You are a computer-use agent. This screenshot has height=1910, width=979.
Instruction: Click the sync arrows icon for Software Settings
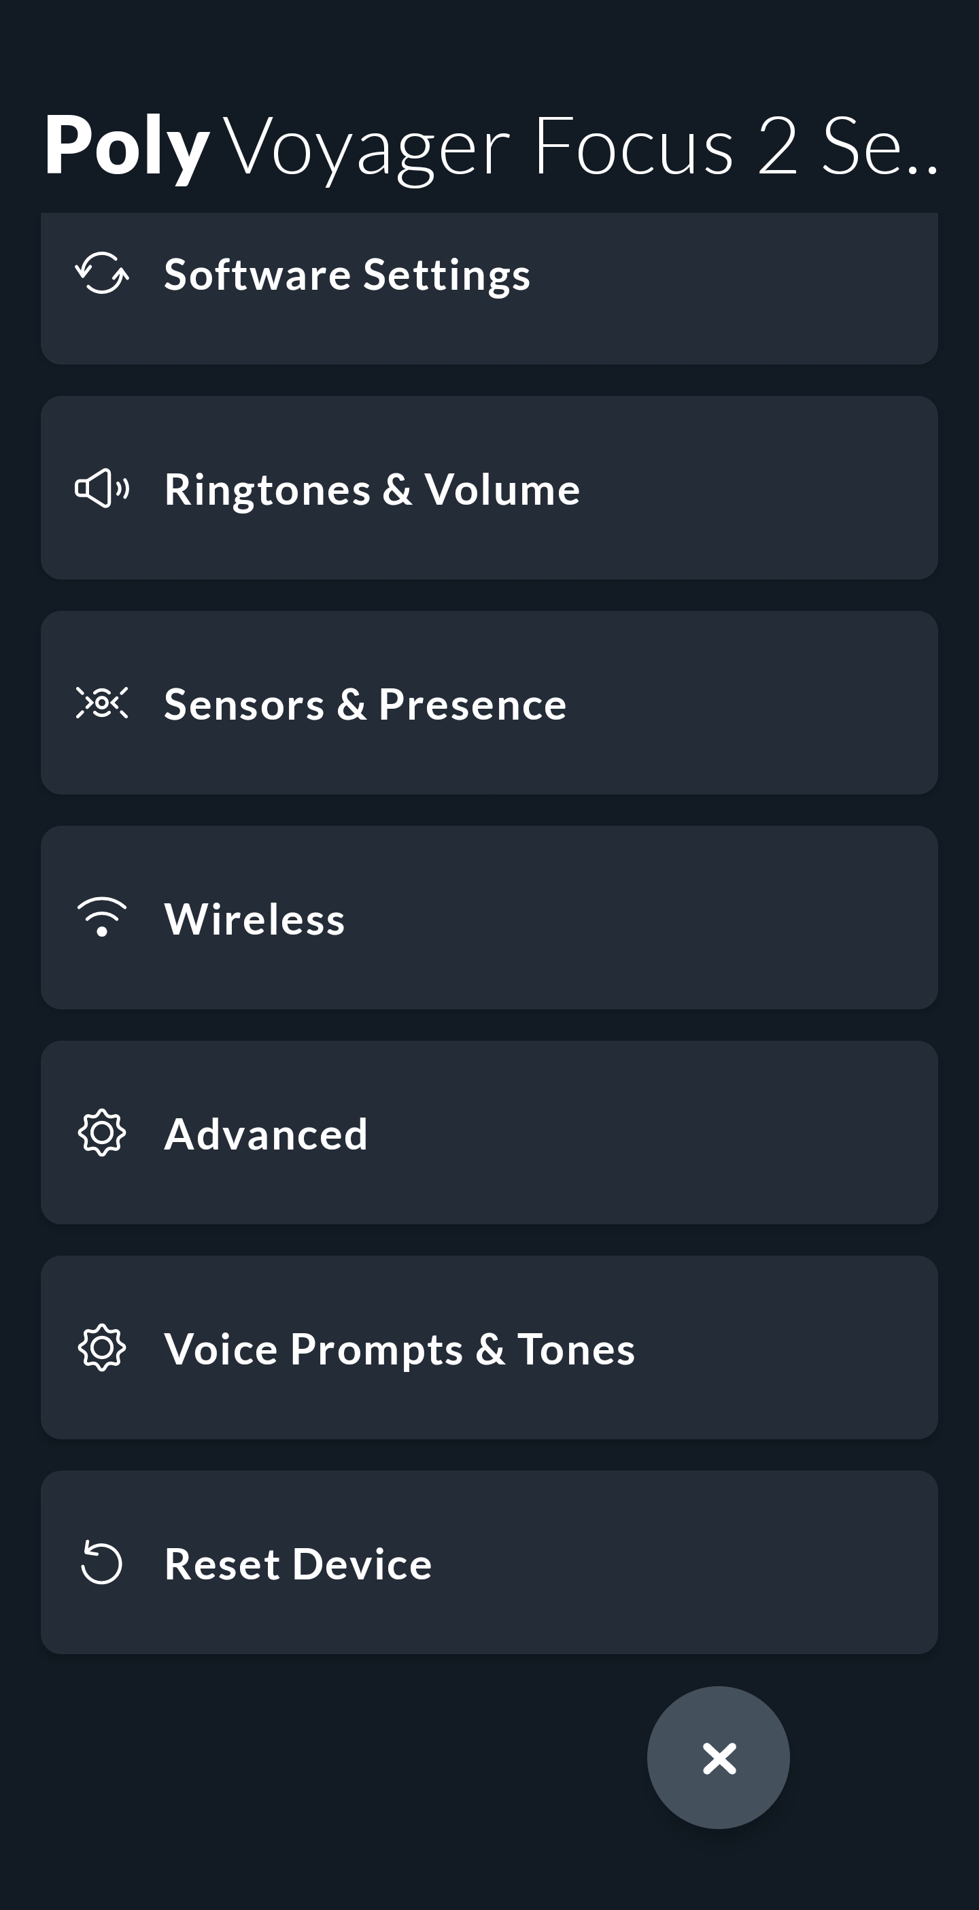[102, 273]
